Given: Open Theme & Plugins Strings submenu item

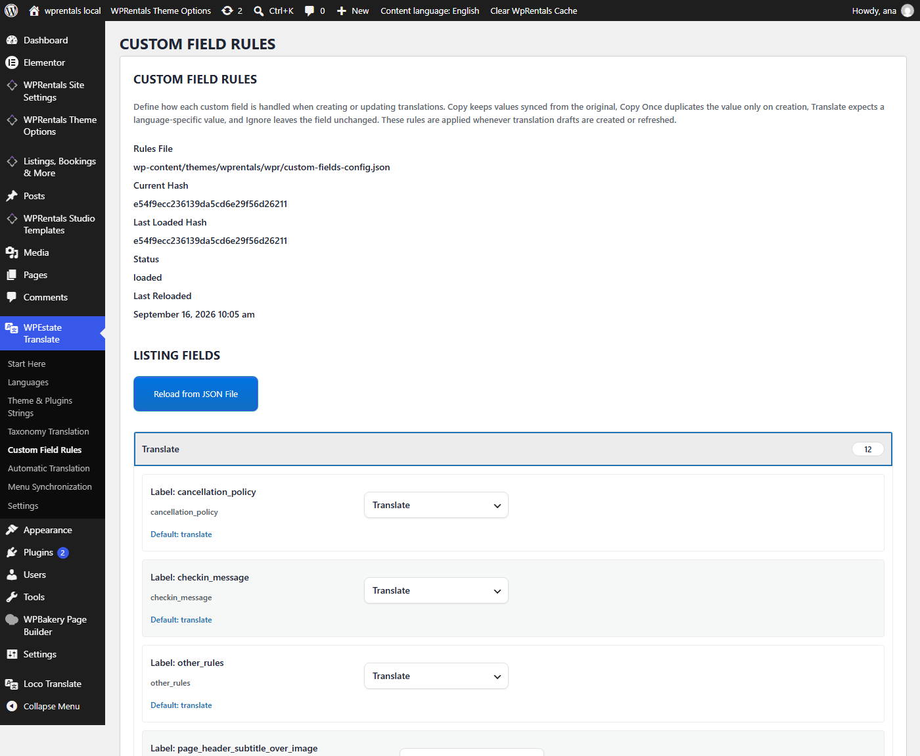Looking at the screenshot, I should pyautogui.click(x=40, y=407).
